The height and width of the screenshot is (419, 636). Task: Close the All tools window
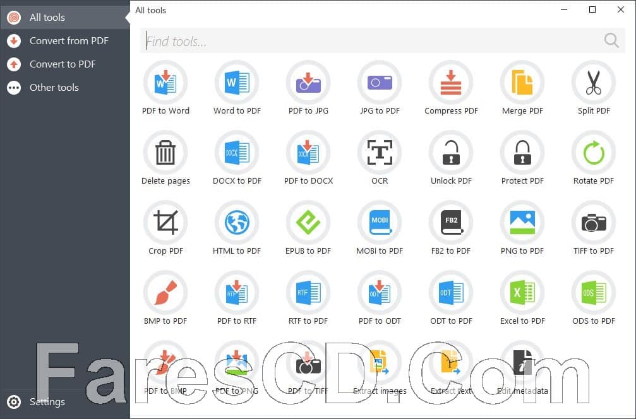pos(621,9)
